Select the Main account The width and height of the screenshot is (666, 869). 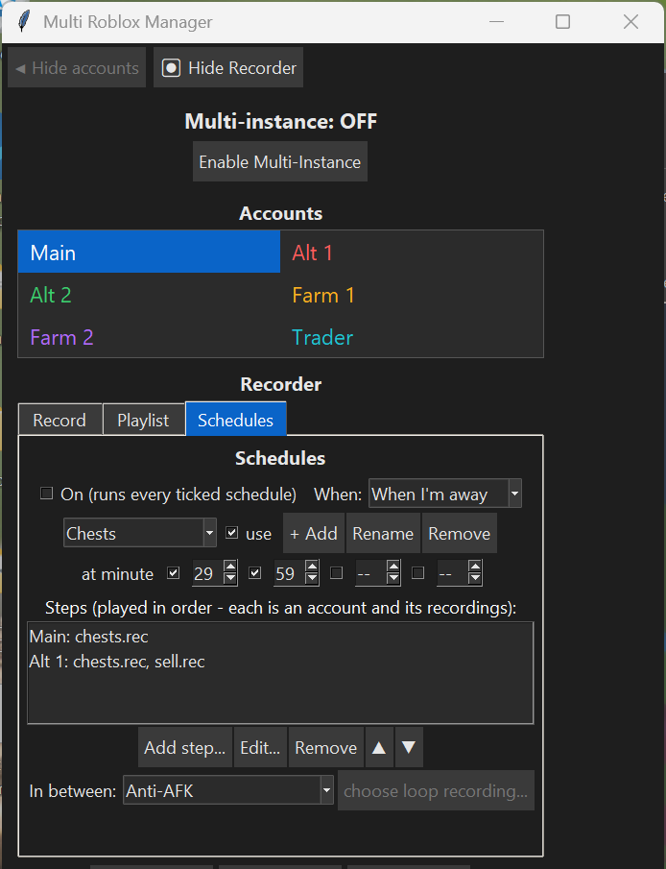[149, 253]
